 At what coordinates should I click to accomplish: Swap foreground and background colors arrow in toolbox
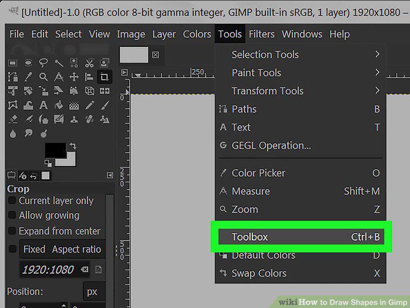click(73, 146)
